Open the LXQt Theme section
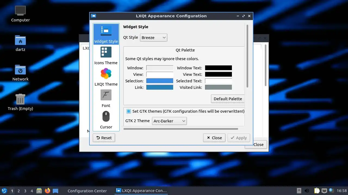348x195 pixels. pos(106,77)
